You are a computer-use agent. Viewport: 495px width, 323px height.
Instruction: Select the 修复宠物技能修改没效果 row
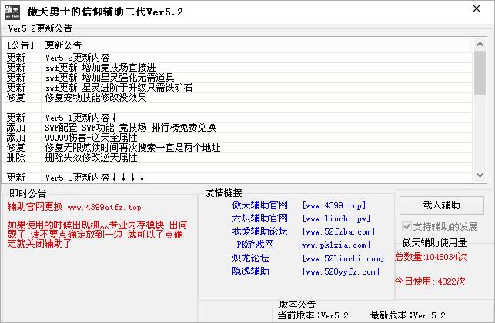pyautogui.click(x=95, y=97)
